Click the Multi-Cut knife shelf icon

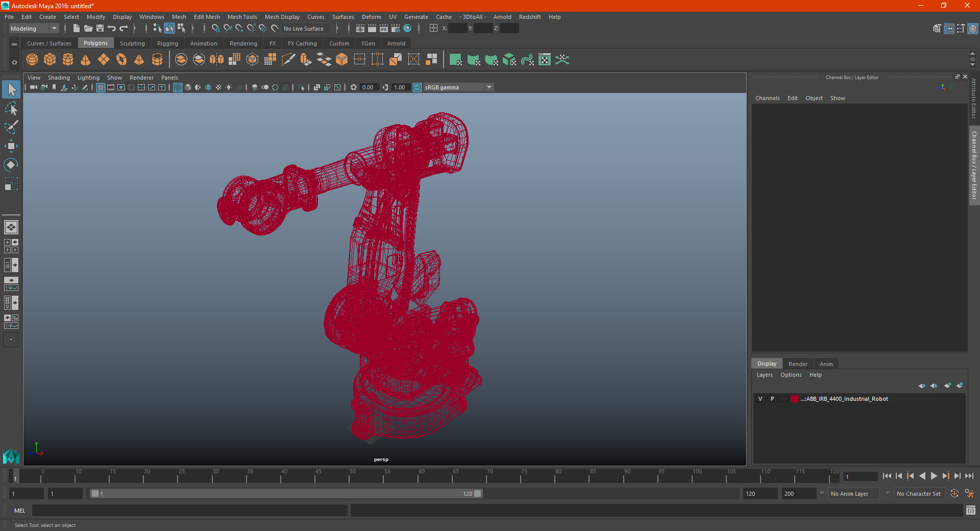pyautogui.click(x=288, y=60)
